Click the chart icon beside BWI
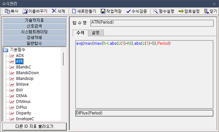 pos(12,90)
